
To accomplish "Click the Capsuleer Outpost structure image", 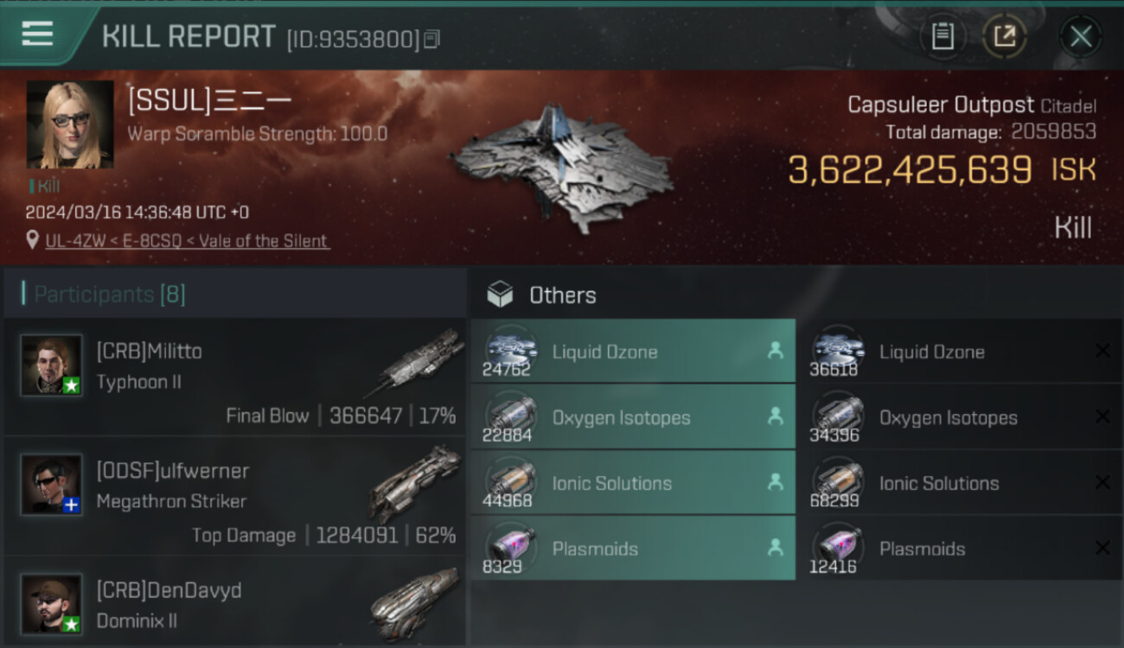I will point(562,168).
